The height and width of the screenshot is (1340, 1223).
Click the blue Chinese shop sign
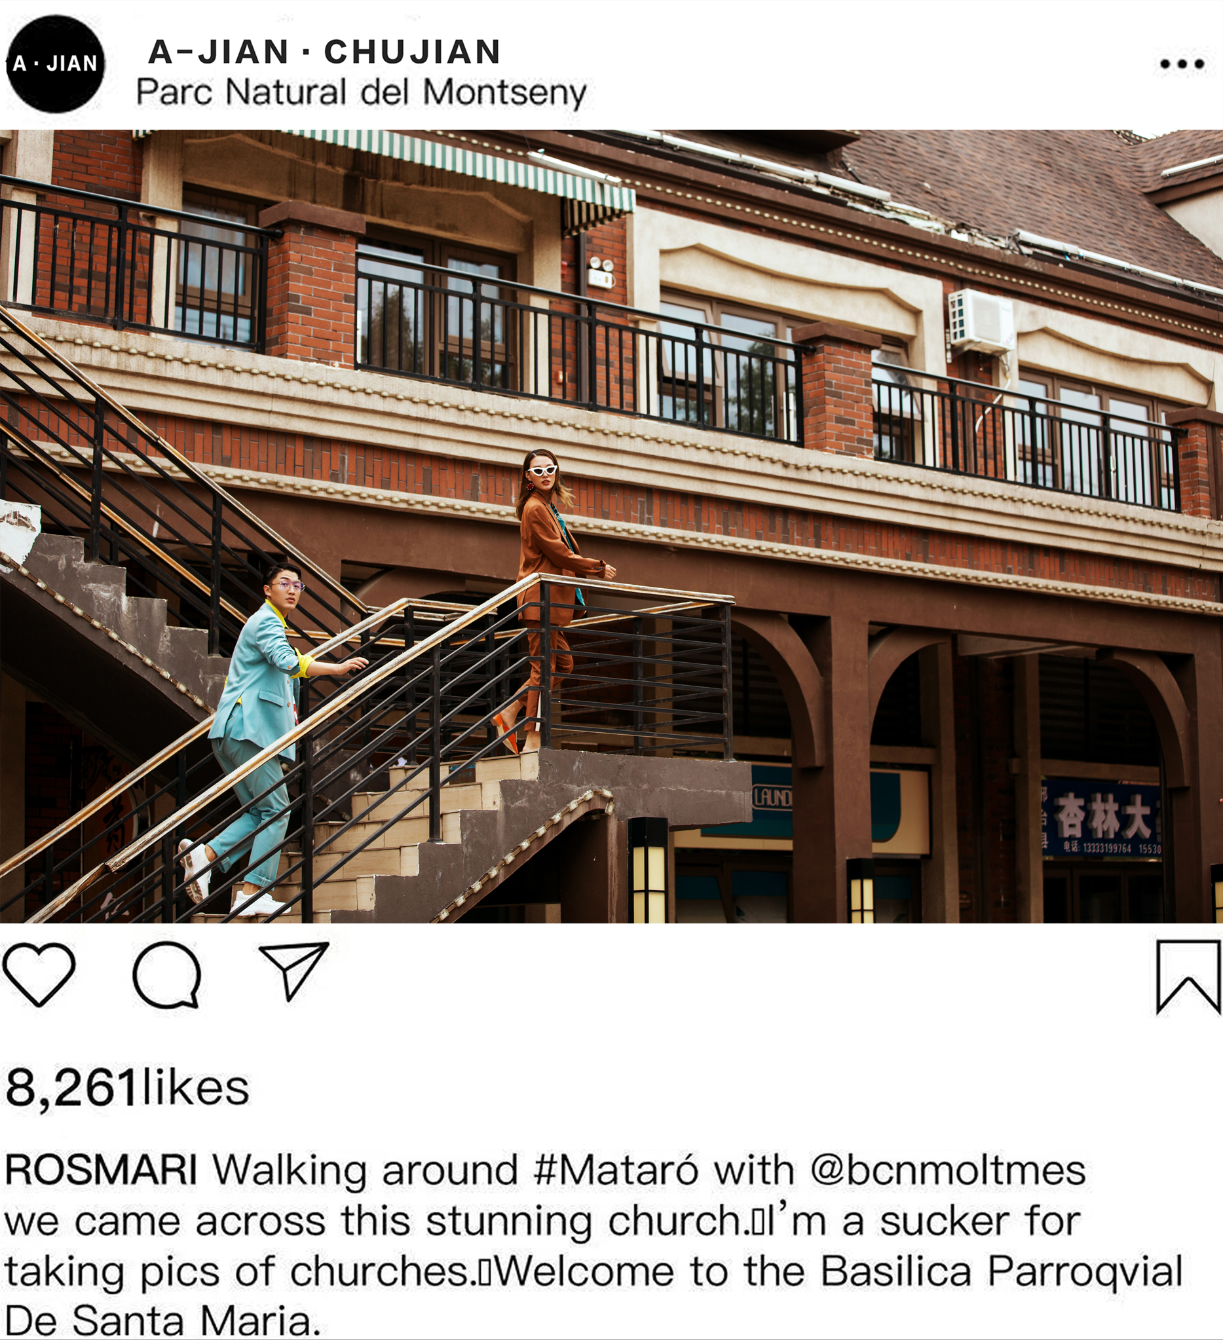(x=1101, y=819)
